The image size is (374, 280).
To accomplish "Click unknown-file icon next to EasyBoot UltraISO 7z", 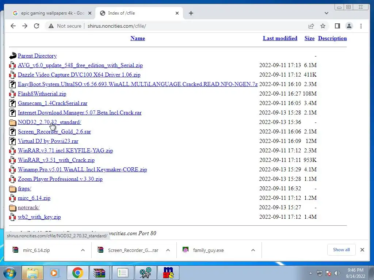I will pyautogui.click(x=13, y=84).
